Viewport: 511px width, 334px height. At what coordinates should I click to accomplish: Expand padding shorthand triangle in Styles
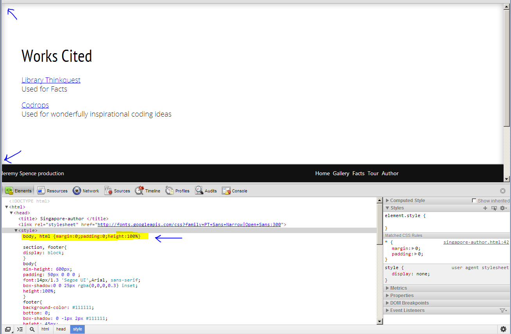[416, 254]
